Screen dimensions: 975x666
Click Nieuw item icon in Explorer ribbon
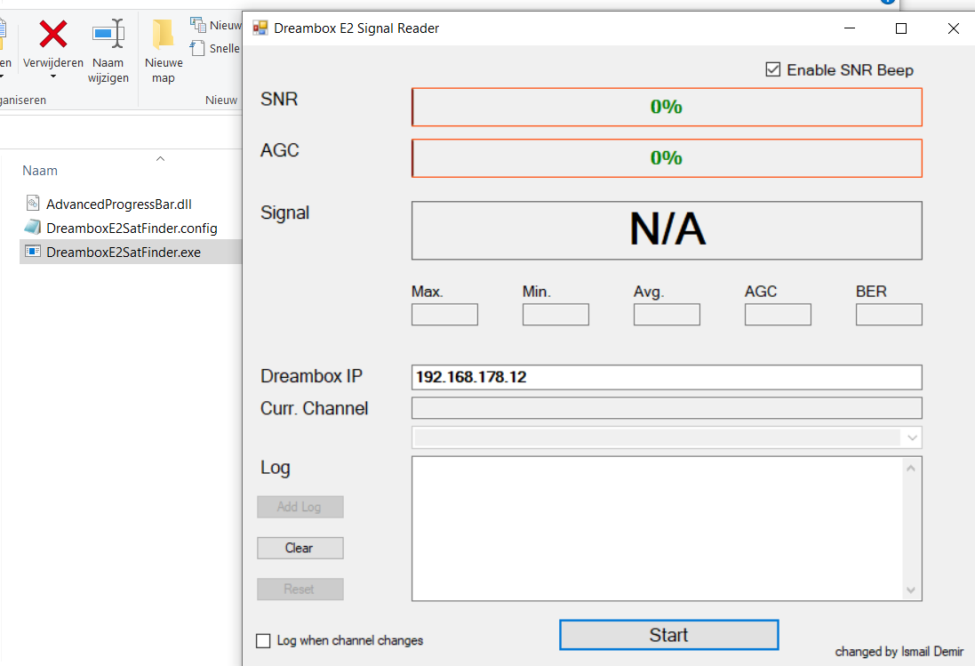pos(197,24)
